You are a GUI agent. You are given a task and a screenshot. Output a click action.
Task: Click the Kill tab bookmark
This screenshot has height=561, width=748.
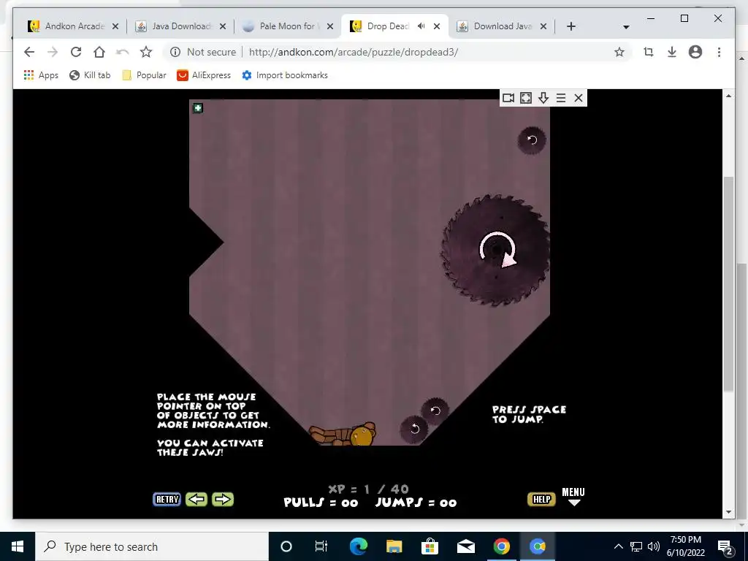pyautogui.click(x=90, y=75)
